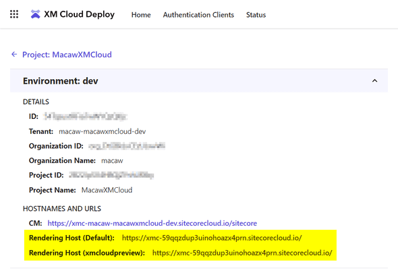The height and width of the screenshot is (273, 398).
Task: Click the back arrow beside Project: MacawXMCloud
Action: (x=14, y=54)
